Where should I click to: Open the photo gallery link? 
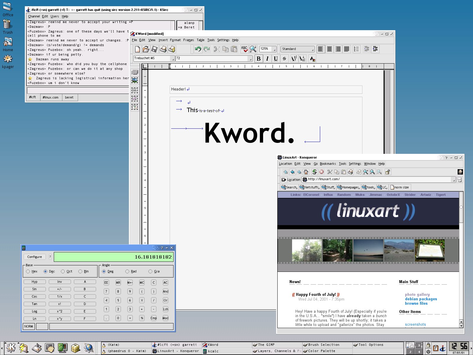point(417,294)
